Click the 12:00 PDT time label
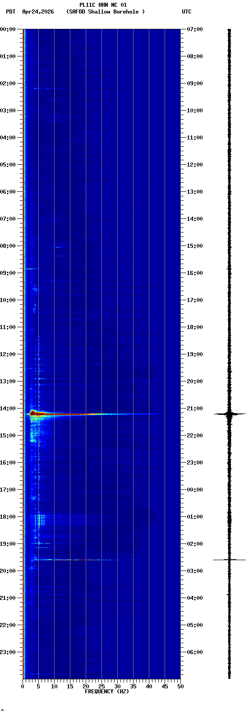 click(x=8, y=354)
